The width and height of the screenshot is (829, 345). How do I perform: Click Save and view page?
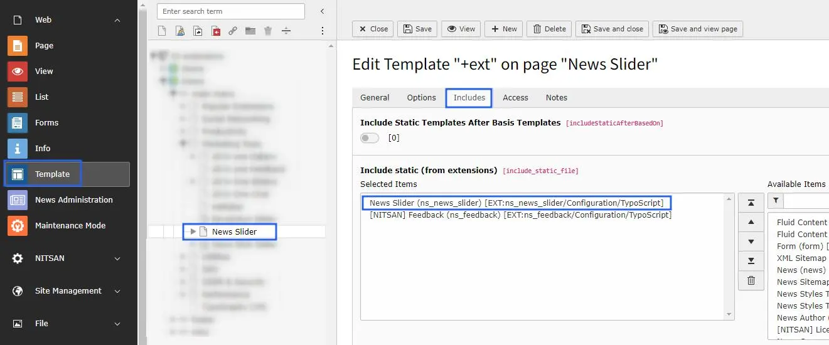point(698,29)
